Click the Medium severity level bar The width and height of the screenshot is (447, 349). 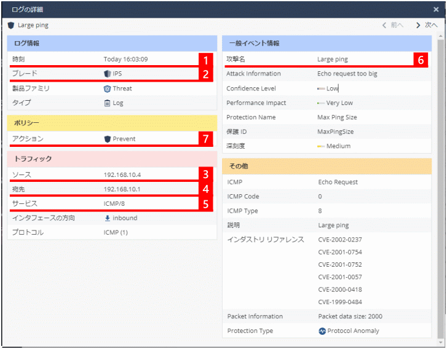[x=321, y=146]
